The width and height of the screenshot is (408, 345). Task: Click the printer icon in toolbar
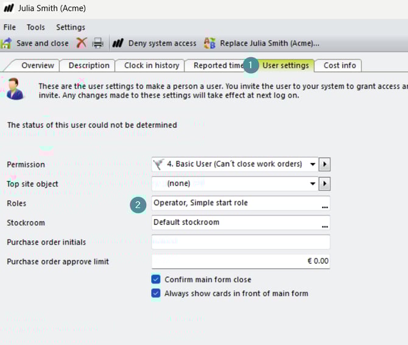click(98, 43)
